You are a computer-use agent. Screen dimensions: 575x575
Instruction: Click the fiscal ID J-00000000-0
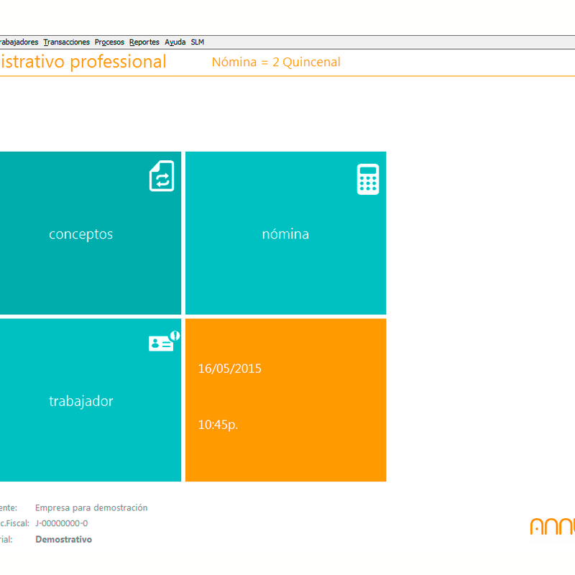(62, 523)
